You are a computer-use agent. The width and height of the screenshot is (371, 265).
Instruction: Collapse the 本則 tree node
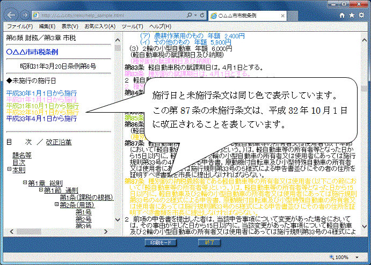tap(9, 170)
